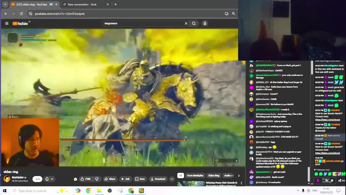Show more filter chips with right chevron

[239, 175]
